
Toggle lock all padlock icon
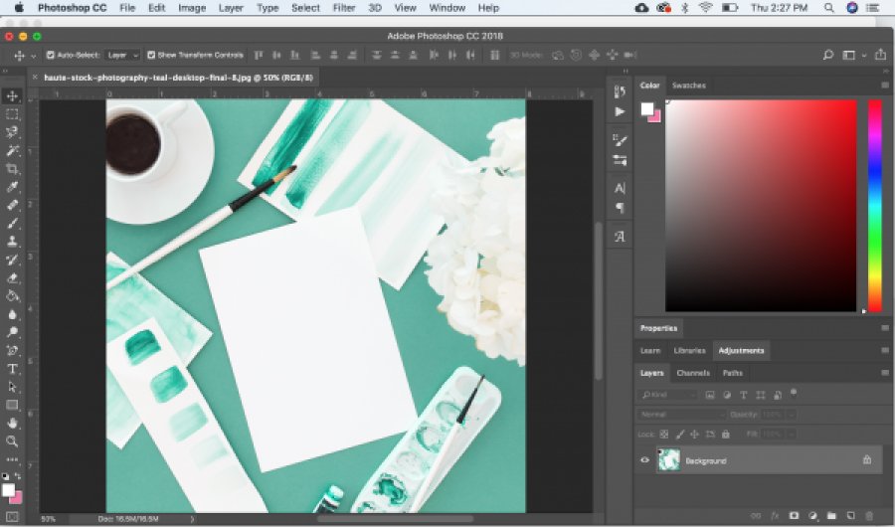tap(726, 434)
